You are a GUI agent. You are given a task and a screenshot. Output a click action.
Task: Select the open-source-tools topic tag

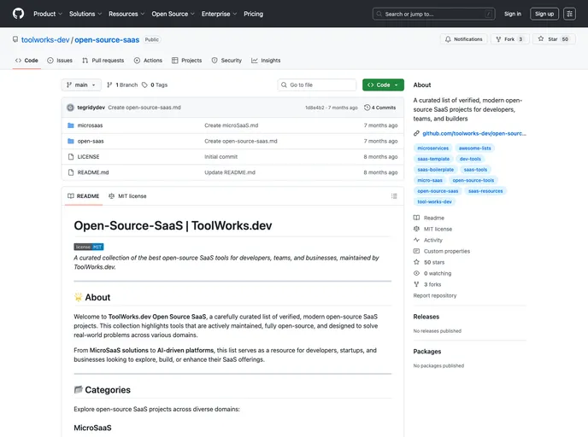point(473,180)
